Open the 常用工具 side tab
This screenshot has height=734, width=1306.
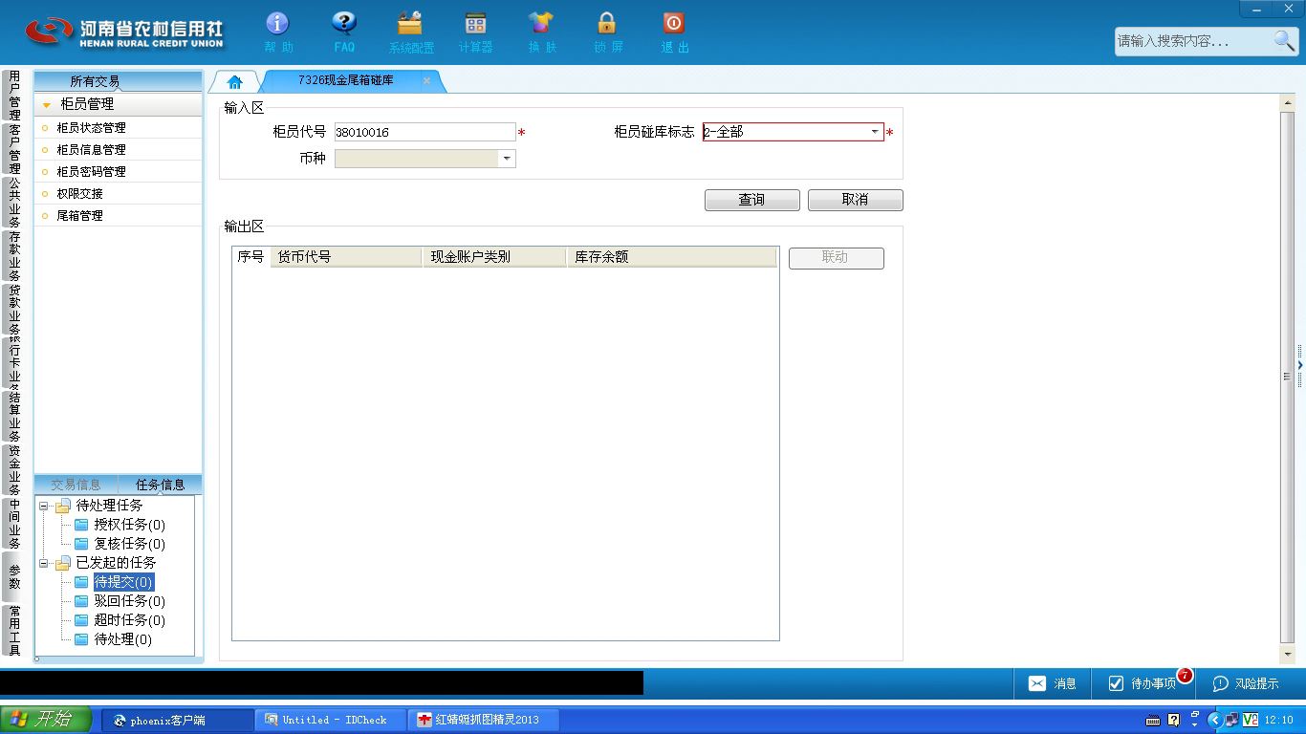click(14, 630)
